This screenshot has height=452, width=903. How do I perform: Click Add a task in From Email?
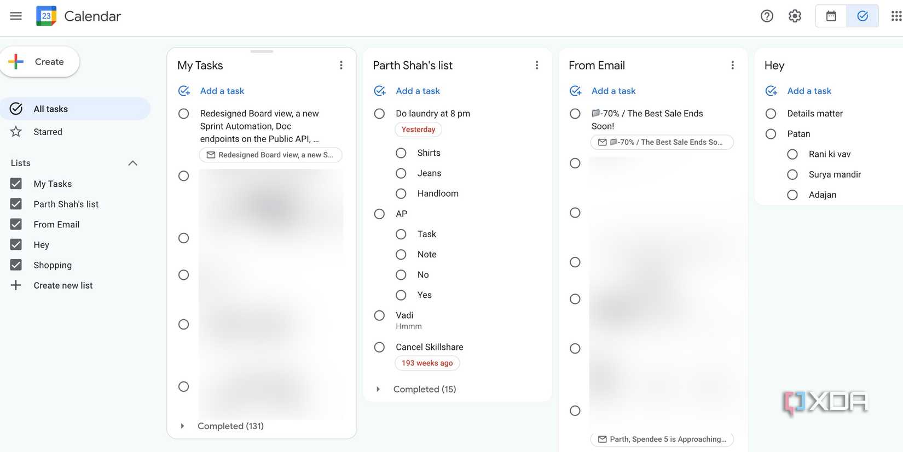613,91
